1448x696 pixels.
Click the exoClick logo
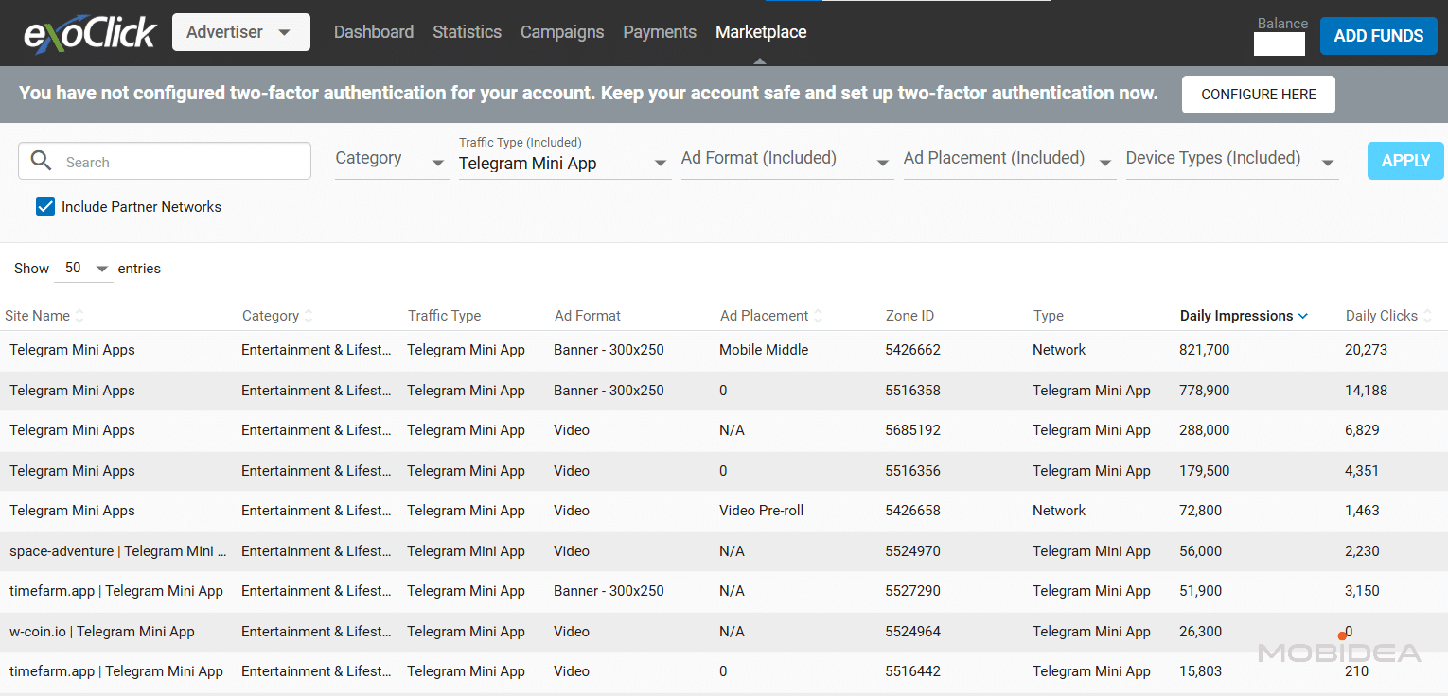90,33
